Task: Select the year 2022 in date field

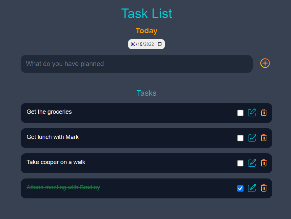Action: (149, 44)
